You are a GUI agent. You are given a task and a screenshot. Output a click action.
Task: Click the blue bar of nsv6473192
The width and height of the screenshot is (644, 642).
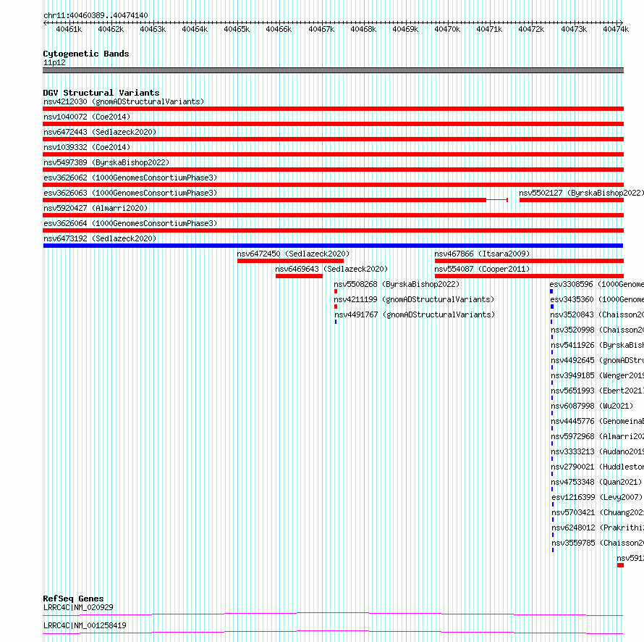tap(333, 246)
